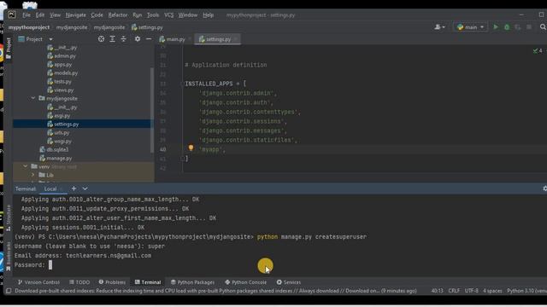This screenshot has height=307, width=547.
Task: Open the File menu
Action: coord(26,15)
